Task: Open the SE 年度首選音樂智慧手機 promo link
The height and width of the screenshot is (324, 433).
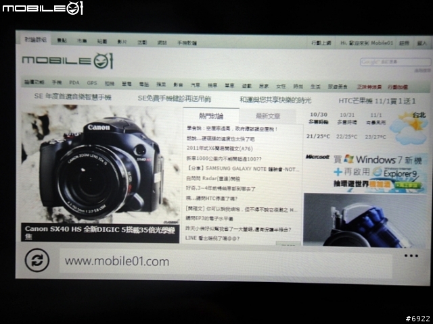Action: 72,97
